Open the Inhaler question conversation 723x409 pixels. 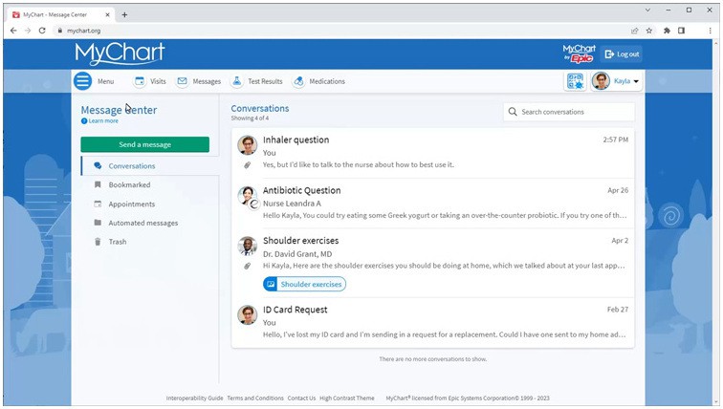[432, 153]
